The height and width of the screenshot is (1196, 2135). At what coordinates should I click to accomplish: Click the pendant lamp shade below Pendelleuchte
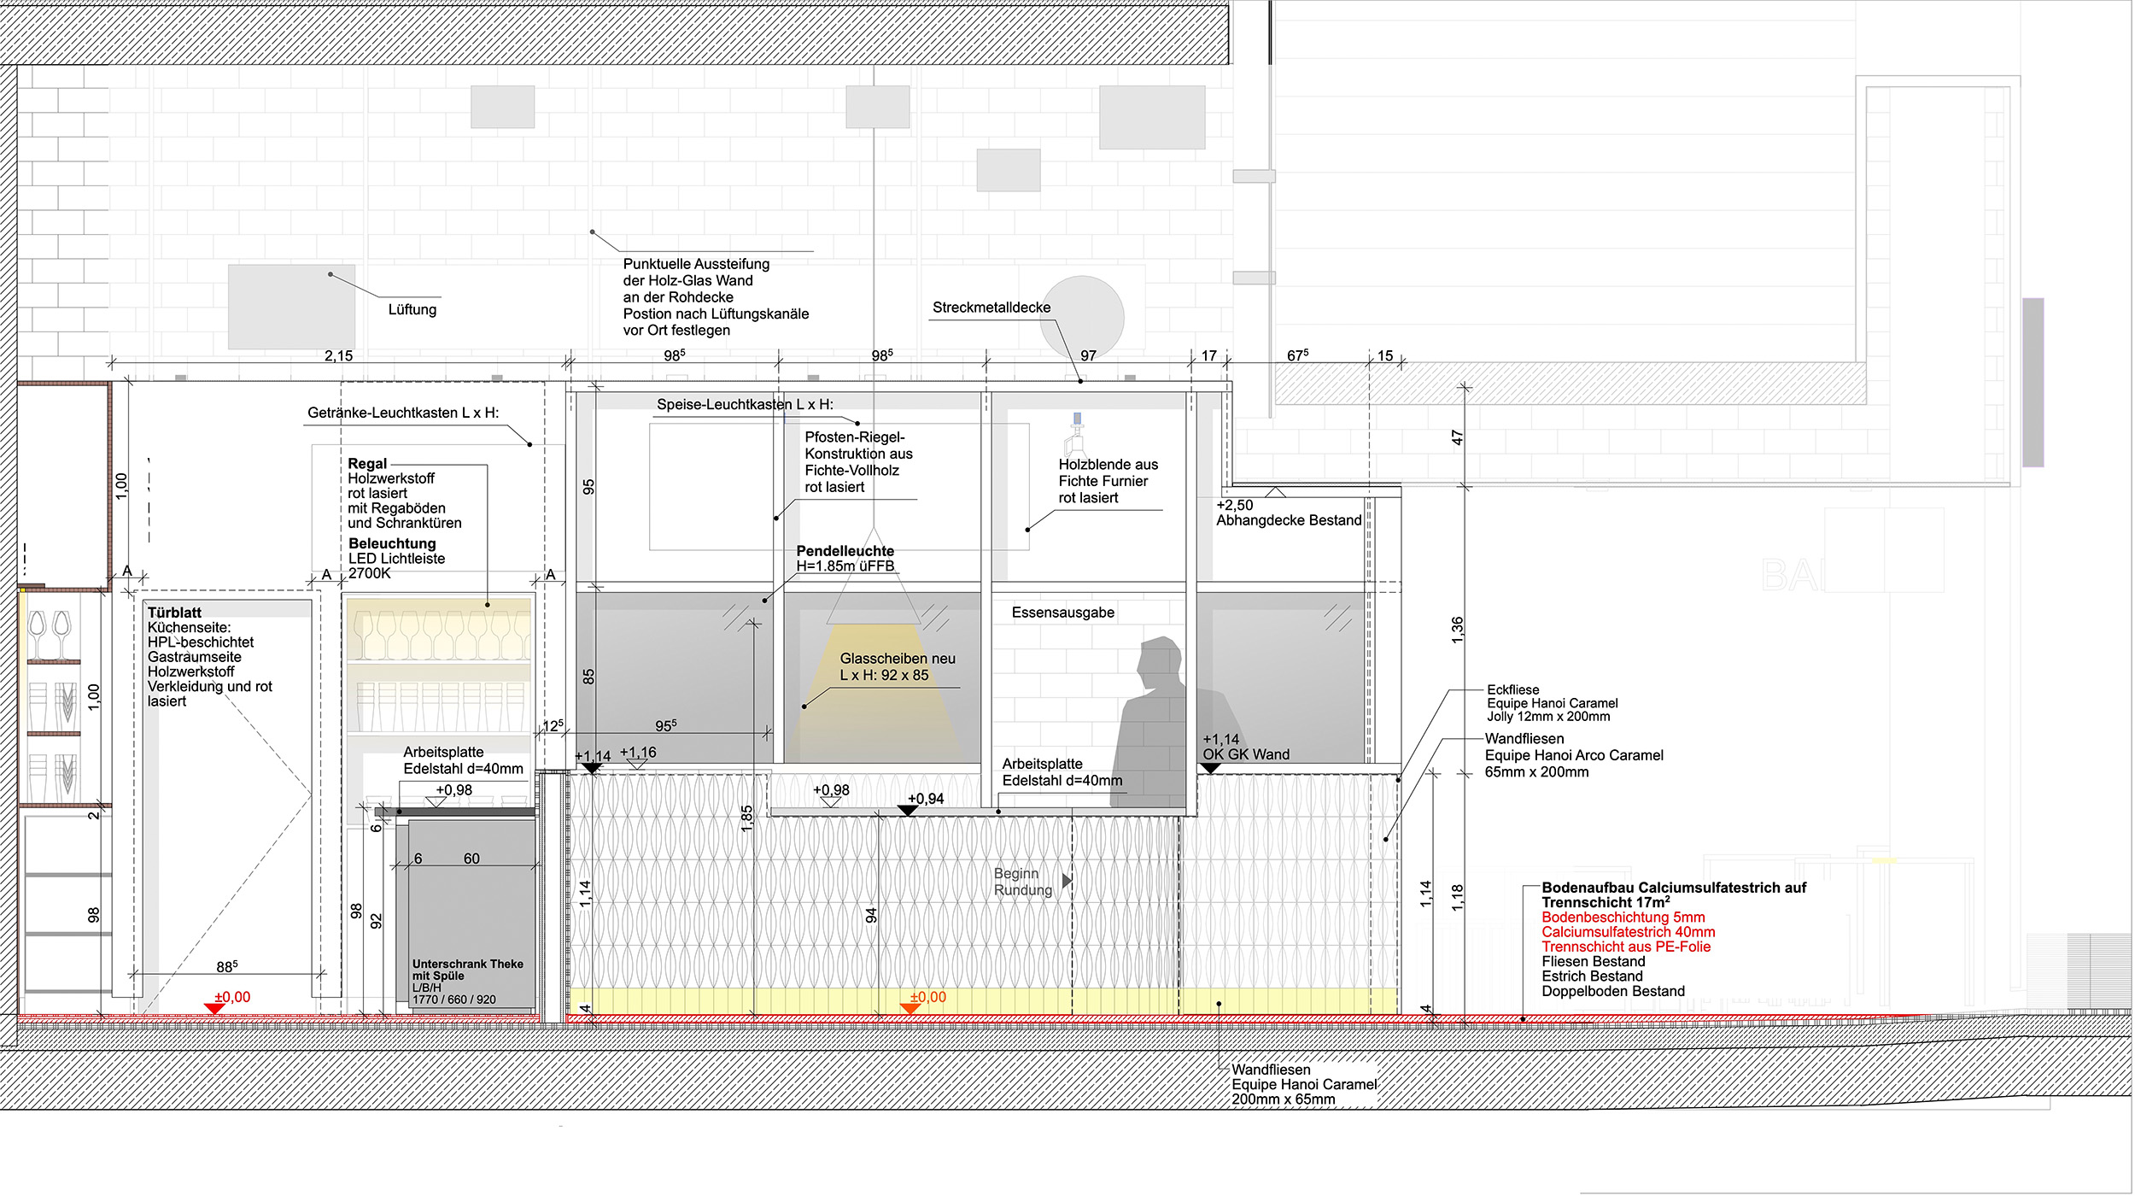pos(874,598)
